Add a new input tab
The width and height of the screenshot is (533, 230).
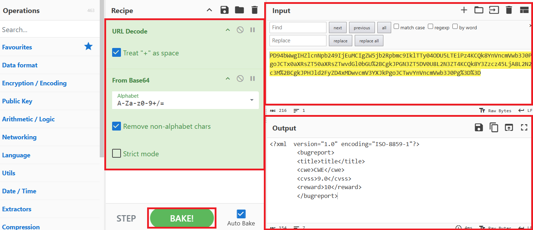click(464, 10)
